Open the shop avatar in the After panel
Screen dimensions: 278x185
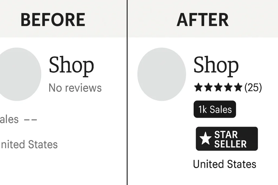click(162, 74)
